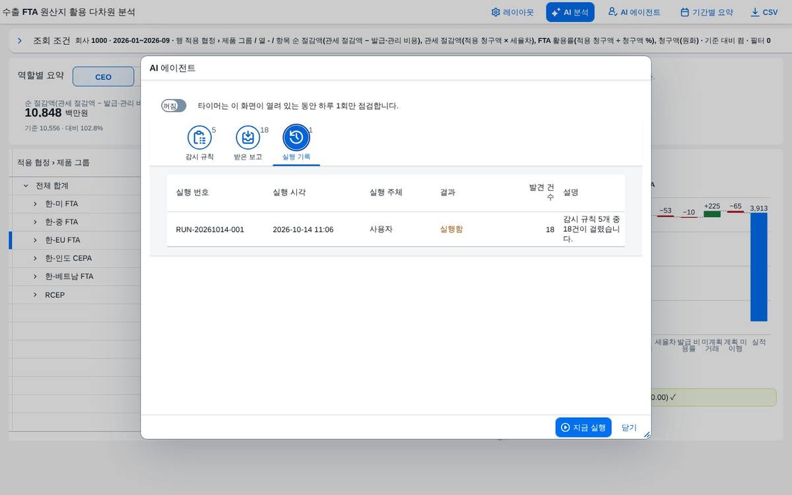Click the 2026-10-14 11:06 timestamp cell
792x495 pixels.
[303, 230]
